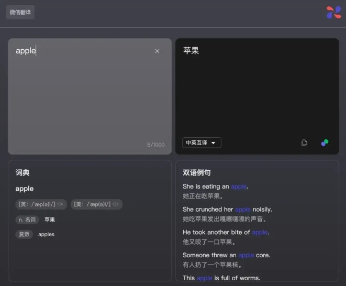
Task: Click highlighted apple in 'Someone threw an apple core'
Action: pyautogui.click(x=246, y=255)
